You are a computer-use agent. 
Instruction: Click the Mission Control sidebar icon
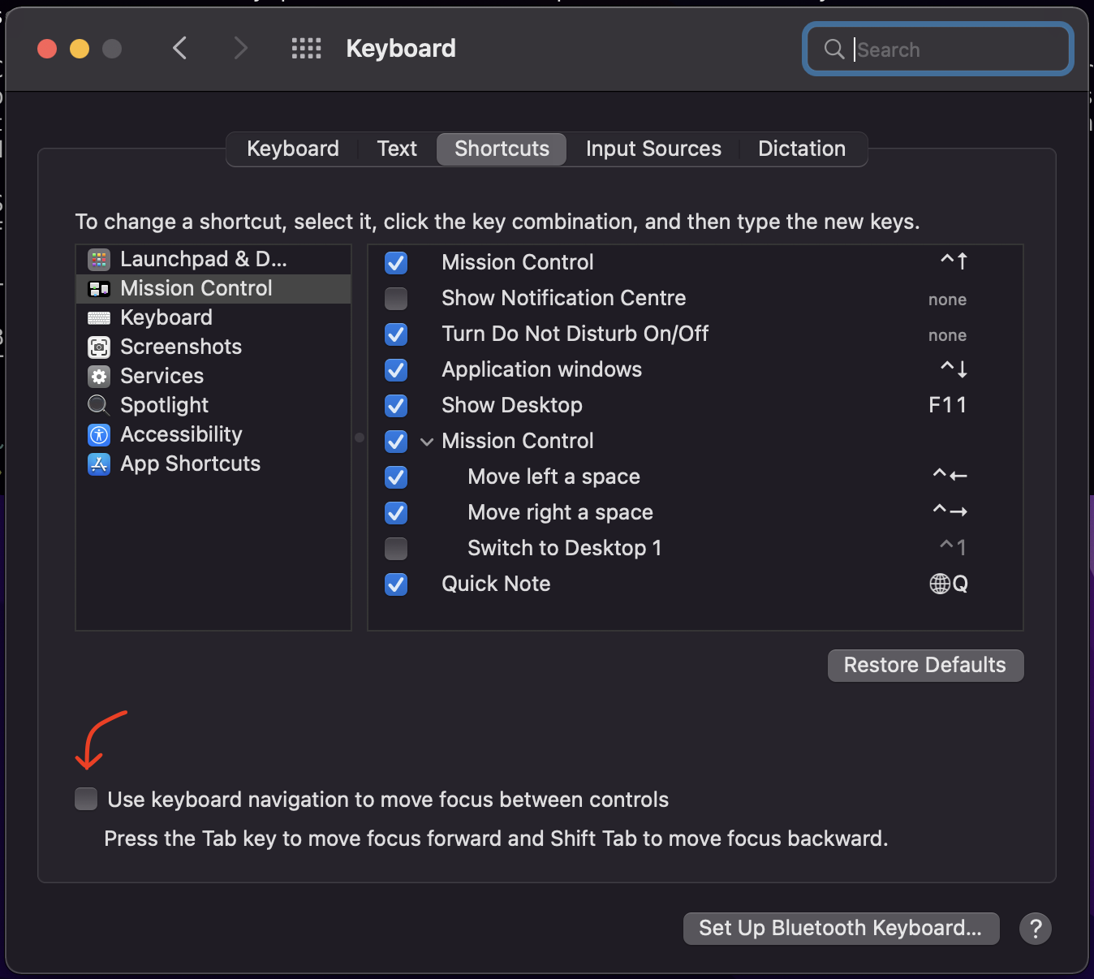point(99,289)
